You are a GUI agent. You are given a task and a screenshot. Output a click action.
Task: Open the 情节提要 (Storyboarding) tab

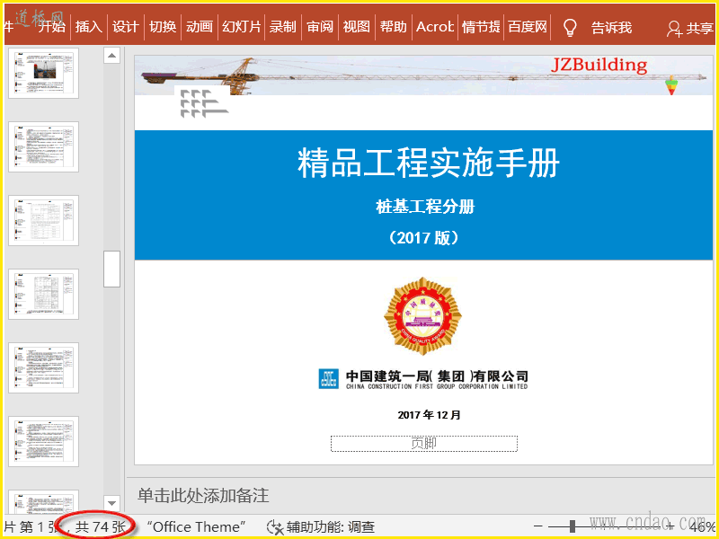pyautogui.click(x=481, y=27)
